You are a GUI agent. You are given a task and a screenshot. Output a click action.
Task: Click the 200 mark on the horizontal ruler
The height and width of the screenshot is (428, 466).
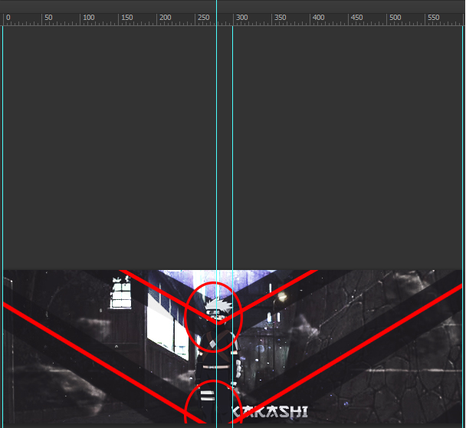(164, 18)
